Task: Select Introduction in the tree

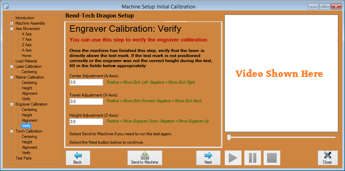Action: click(x=25, y=18)
